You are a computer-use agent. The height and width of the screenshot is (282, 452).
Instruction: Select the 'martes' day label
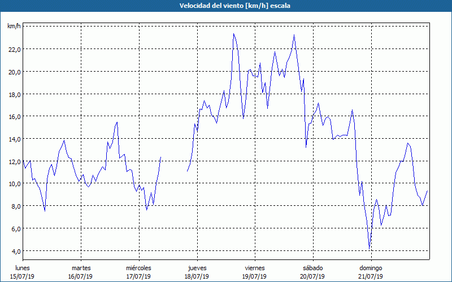pos(81,268)
